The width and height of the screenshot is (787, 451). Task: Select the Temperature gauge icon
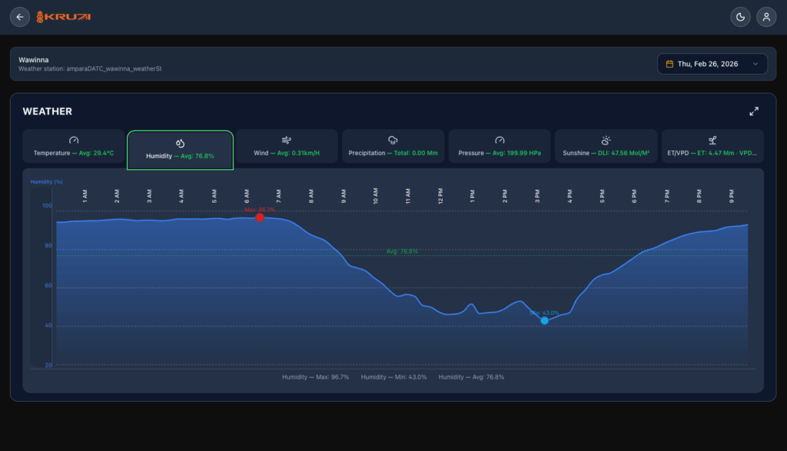[x=74, y=140]
